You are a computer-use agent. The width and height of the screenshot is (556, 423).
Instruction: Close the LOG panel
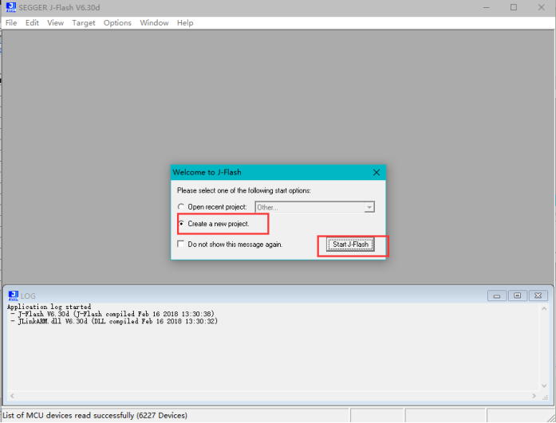coord(538,296)
